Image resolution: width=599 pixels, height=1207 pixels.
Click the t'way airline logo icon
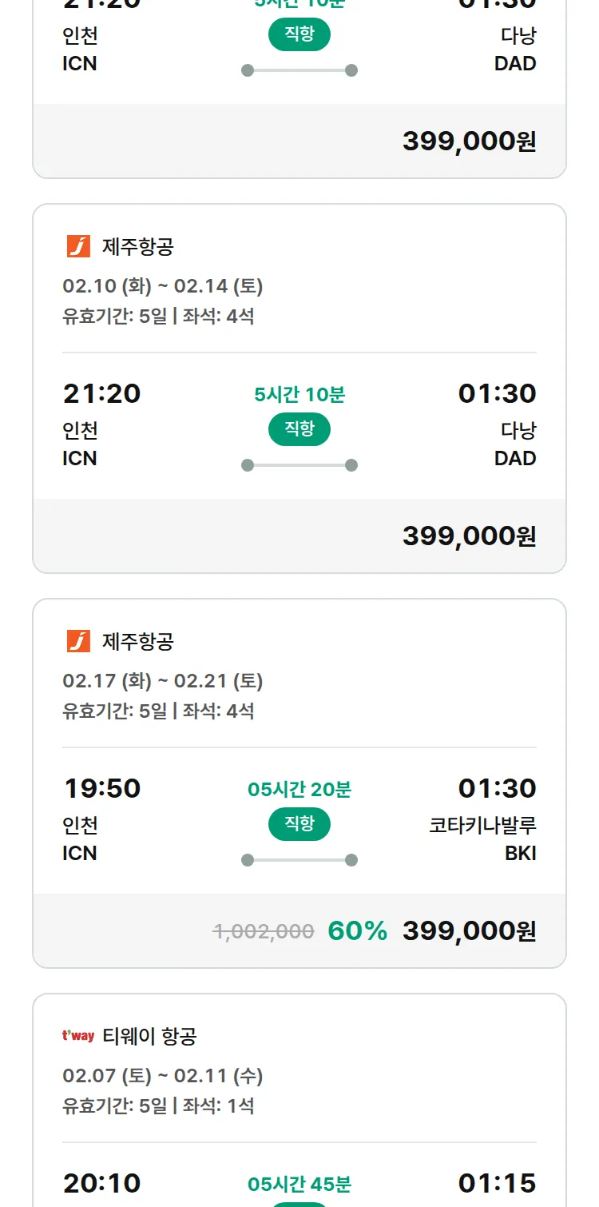[78, 1036]
